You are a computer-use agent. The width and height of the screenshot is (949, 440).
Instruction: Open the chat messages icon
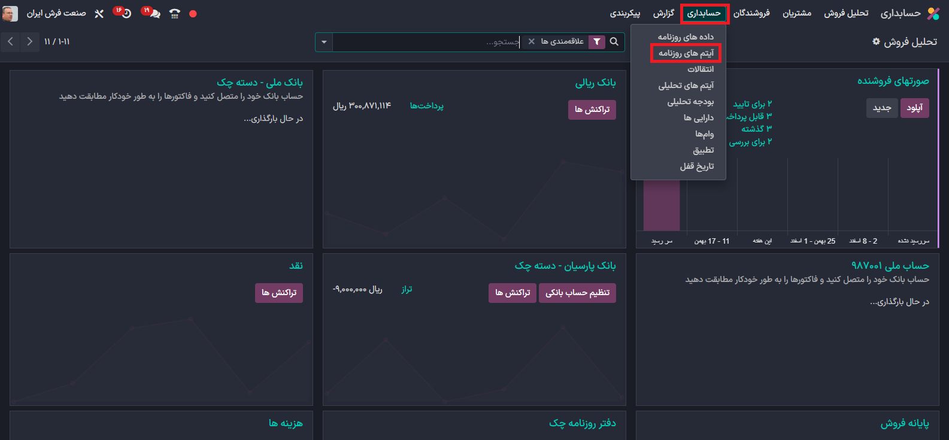click(153, 13)
